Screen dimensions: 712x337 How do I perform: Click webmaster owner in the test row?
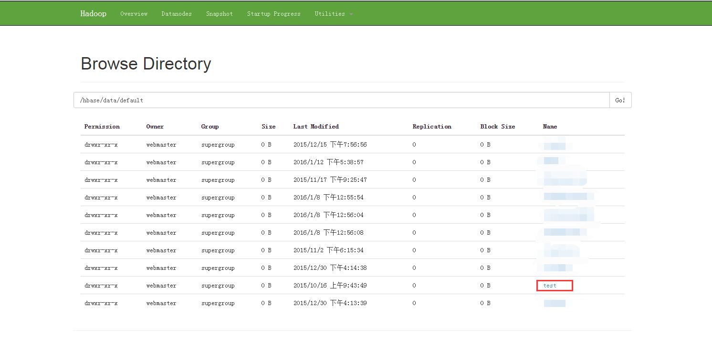[161, 286]
